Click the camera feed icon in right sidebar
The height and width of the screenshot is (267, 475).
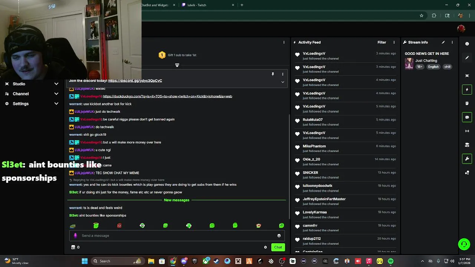(467, 145)
